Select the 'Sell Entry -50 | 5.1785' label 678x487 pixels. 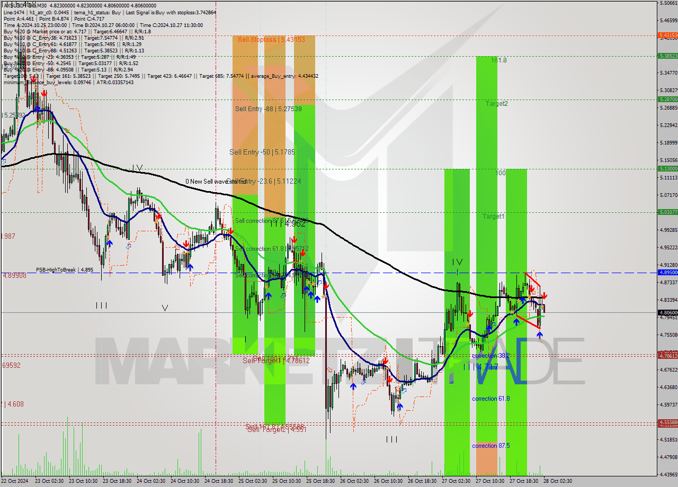[262, 152]
